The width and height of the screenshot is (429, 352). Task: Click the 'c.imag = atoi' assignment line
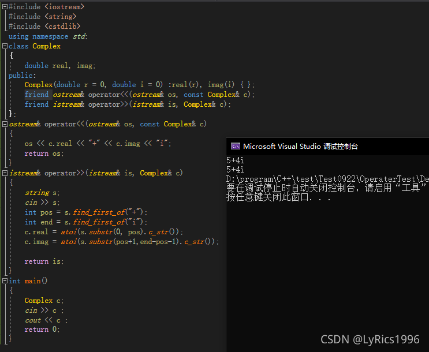(x=122, y=242)
